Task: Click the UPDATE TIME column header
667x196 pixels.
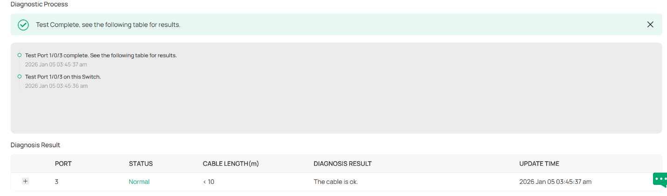Action: (x=539, y=164)
